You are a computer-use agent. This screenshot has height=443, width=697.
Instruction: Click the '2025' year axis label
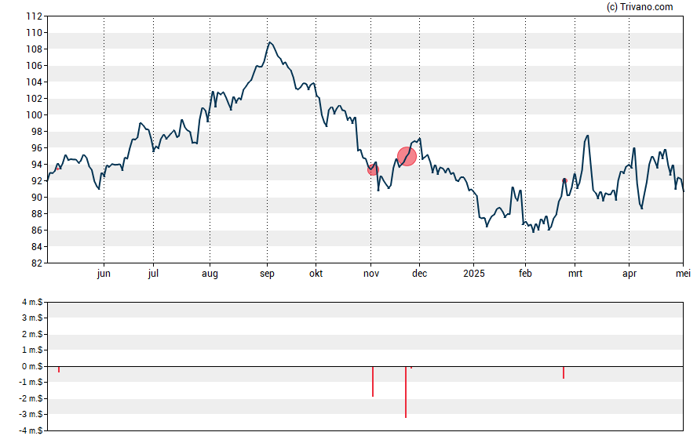[474, 274]
